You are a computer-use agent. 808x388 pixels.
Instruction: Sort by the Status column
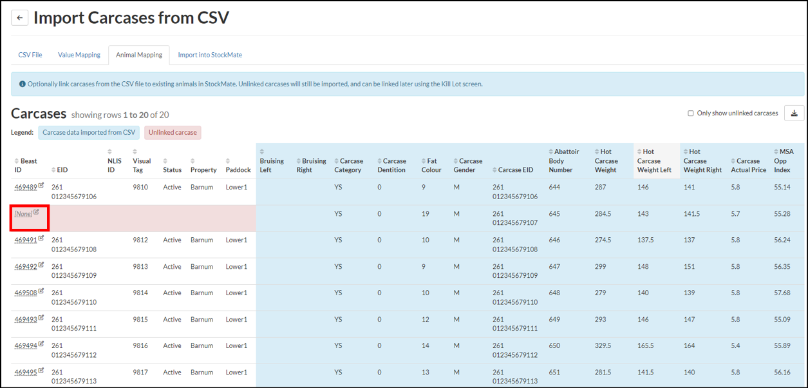click(172, 166)
